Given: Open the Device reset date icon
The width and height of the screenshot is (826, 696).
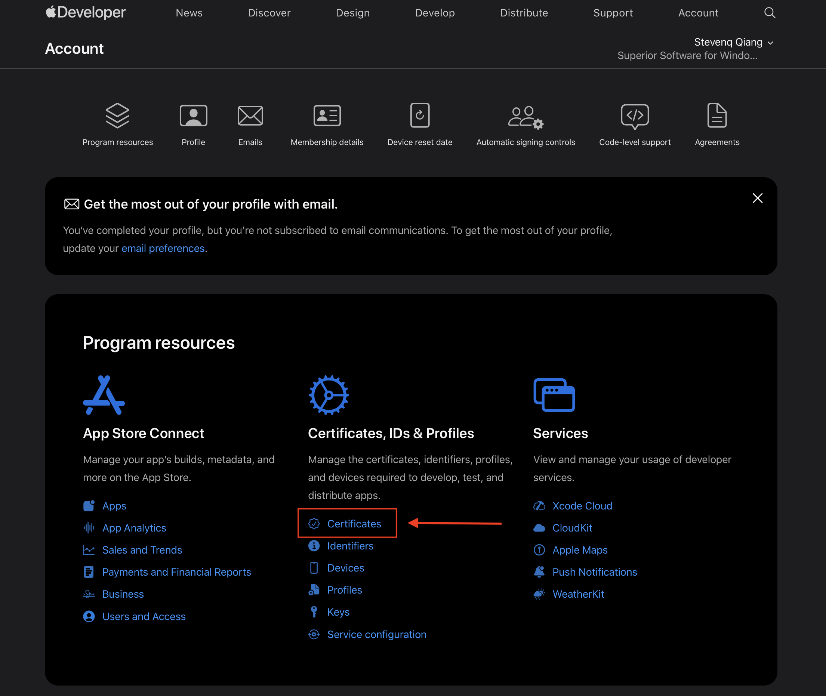Looking at the screenshot, I should pyautogui.click(x=420, y=115).
